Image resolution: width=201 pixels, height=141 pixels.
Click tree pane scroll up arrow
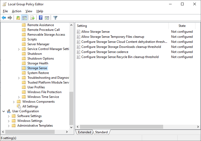(x=71, y=25)
